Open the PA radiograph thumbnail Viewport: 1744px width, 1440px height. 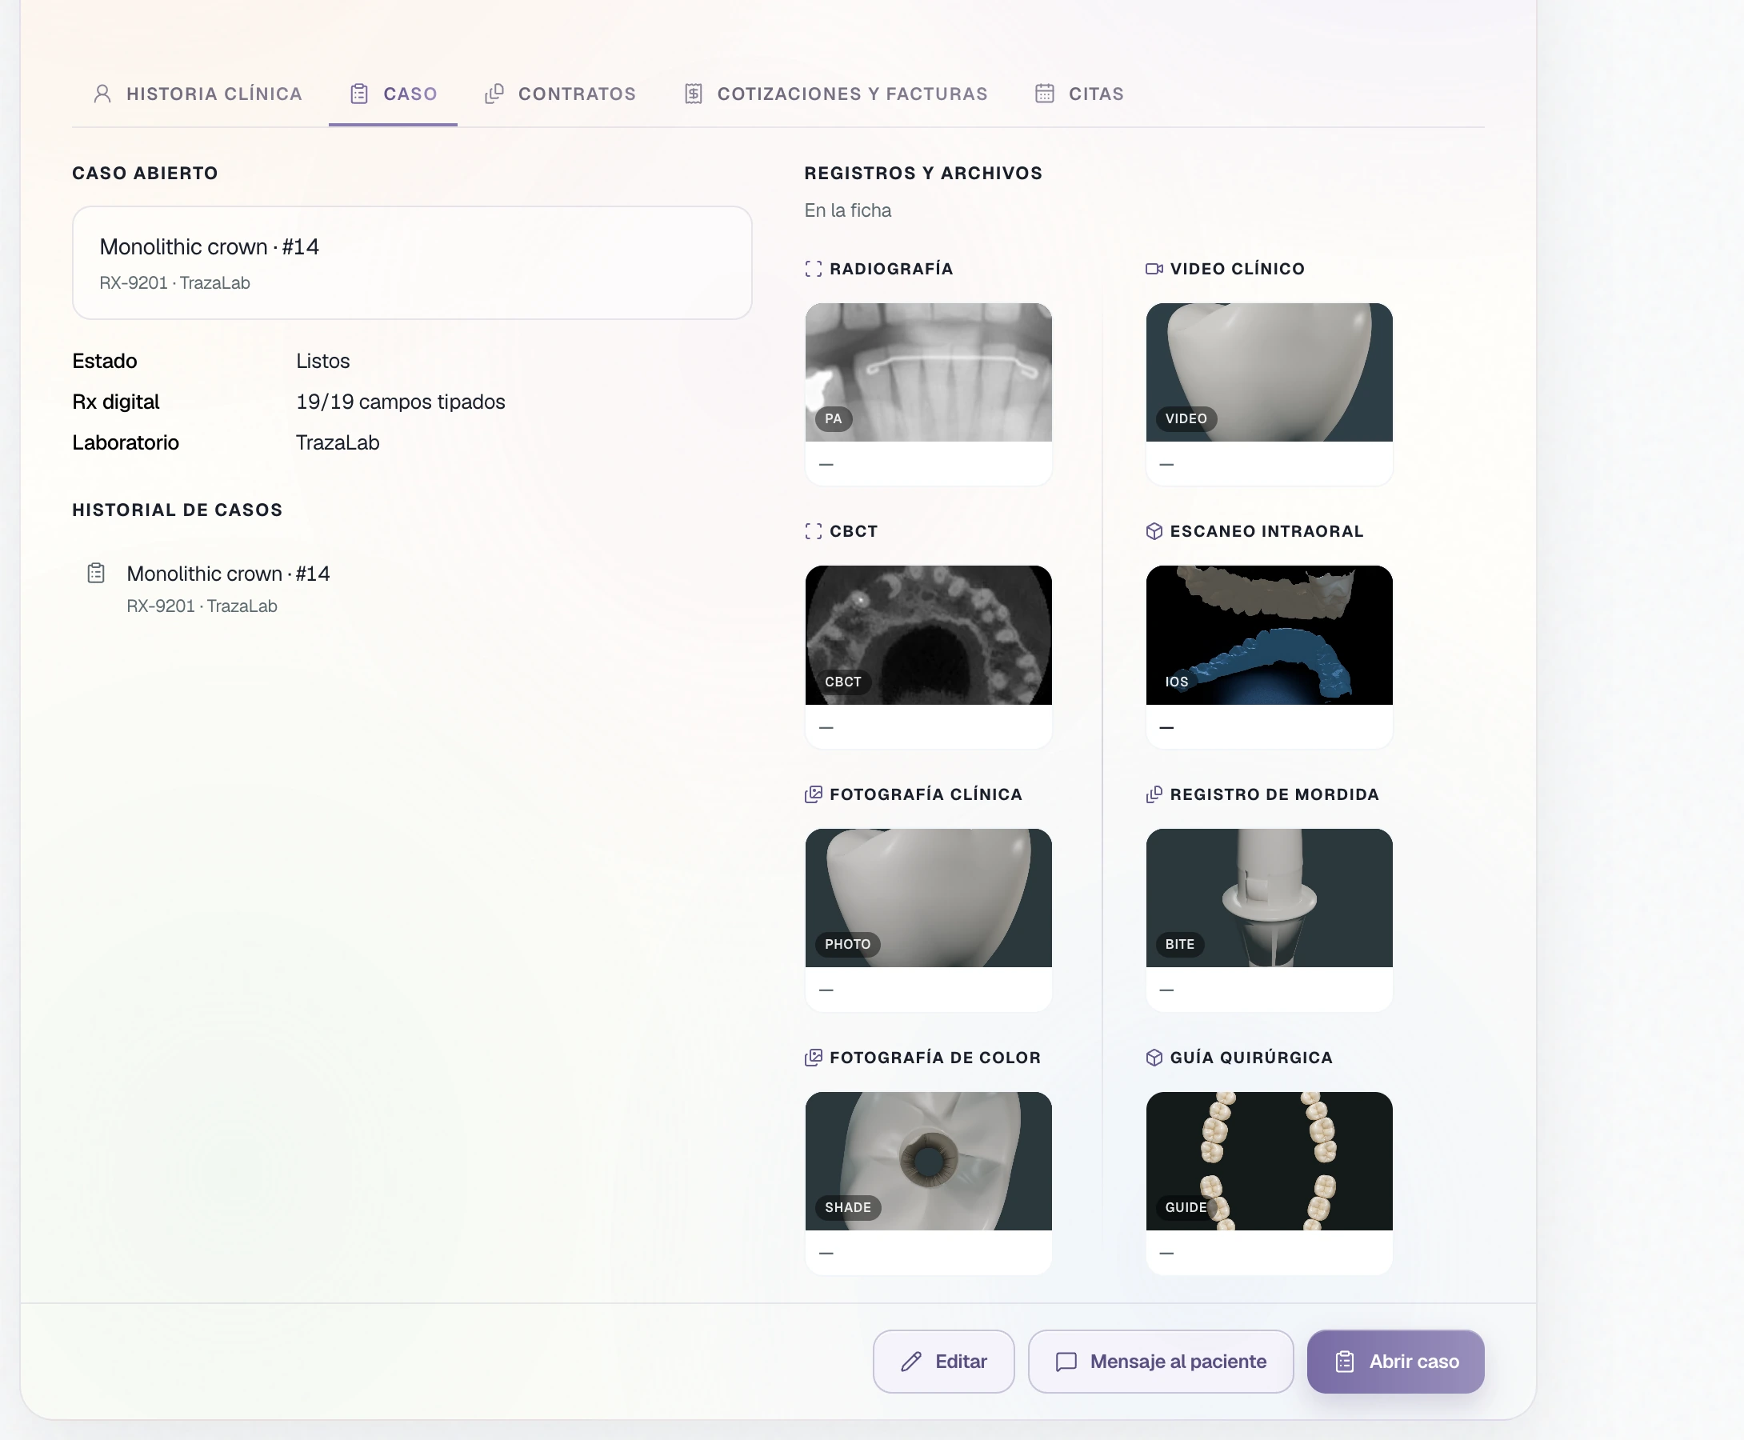click(x=929, y=373)
